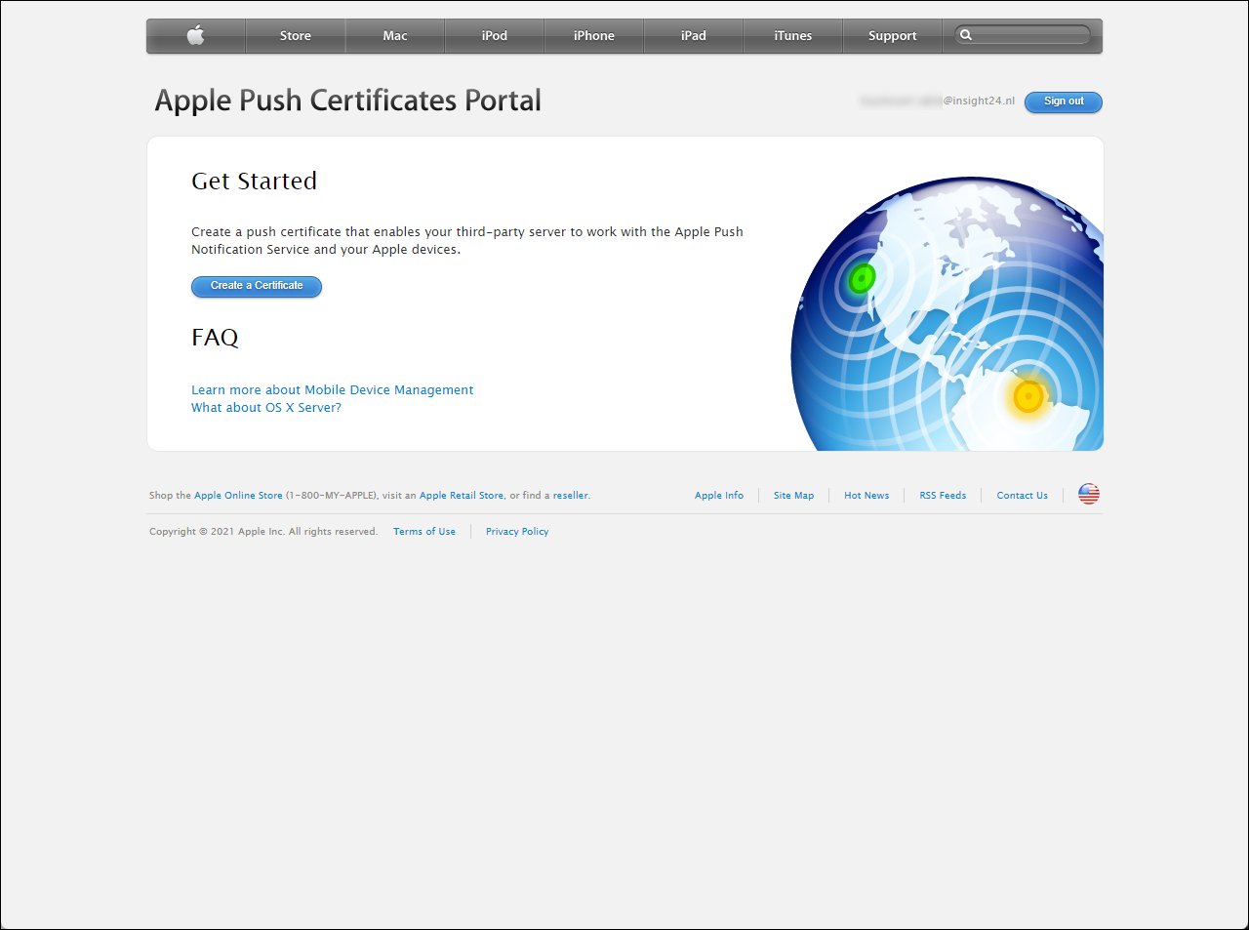Click the Sign out button
1249x930 pixels.
(1064, 101)
